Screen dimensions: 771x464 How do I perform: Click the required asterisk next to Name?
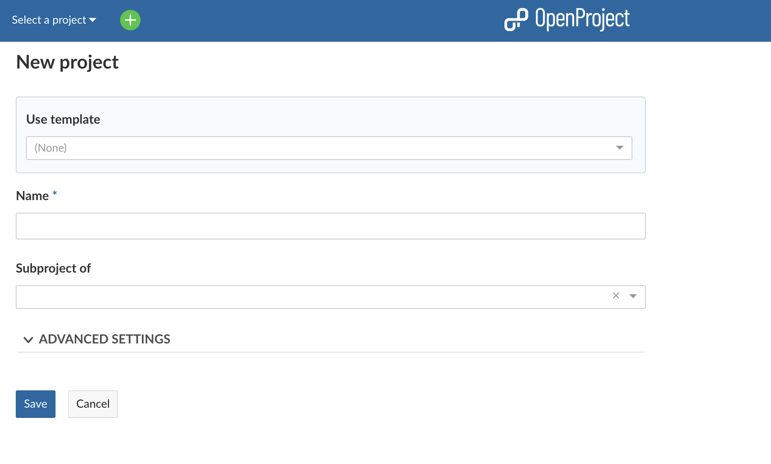pyautogui.click(x=55, y=193)
